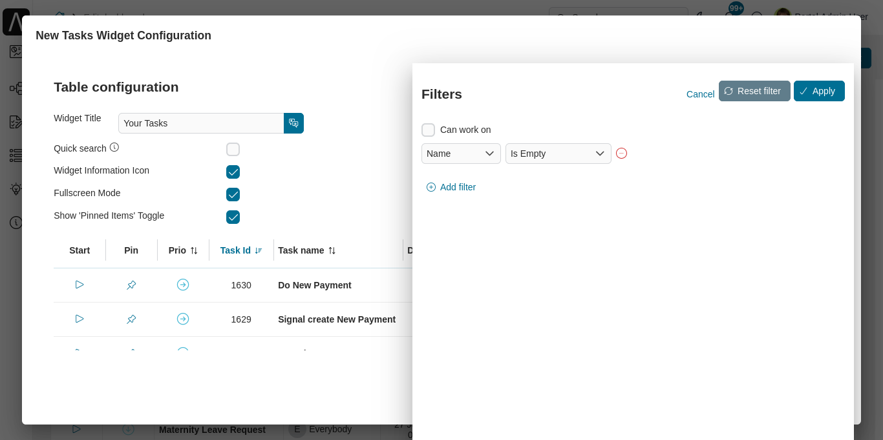This screenshot has height=440, width=883.
Task: Open the Portal Admin User avatar
Action: click(782, 15)
